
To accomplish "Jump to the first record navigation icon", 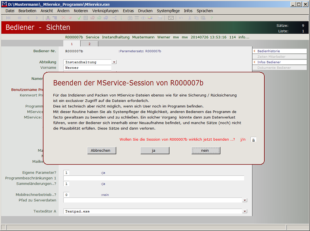I will (9, 17).
